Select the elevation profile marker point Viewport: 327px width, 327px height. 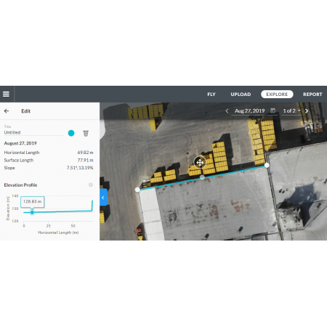pos(32,212)
